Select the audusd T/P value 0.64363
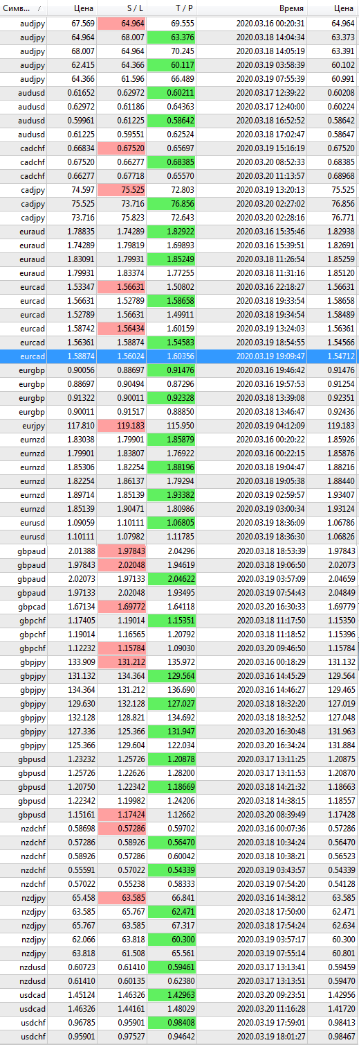 pyautogui.click(x=181, y=107)
